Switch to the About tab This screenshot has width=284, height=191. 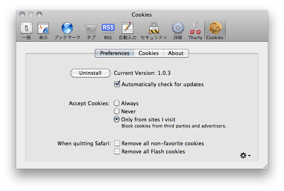[x=176, y=53]
